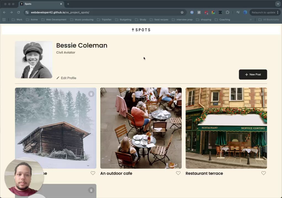The image size is (282, 198).
Task: Close the Spots tab
Action: coord(61,4)
